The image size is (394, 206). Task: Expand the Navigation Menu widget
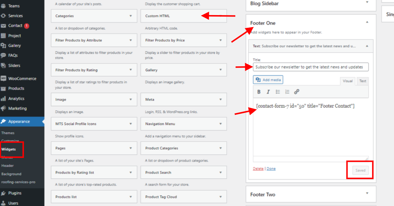click(221, 124)
